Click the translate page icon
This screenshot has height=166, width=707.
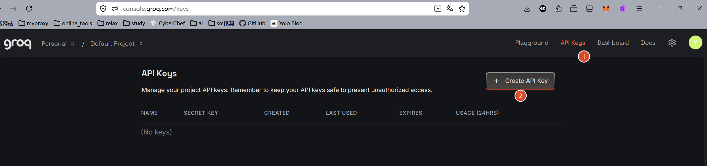(450, 9)
